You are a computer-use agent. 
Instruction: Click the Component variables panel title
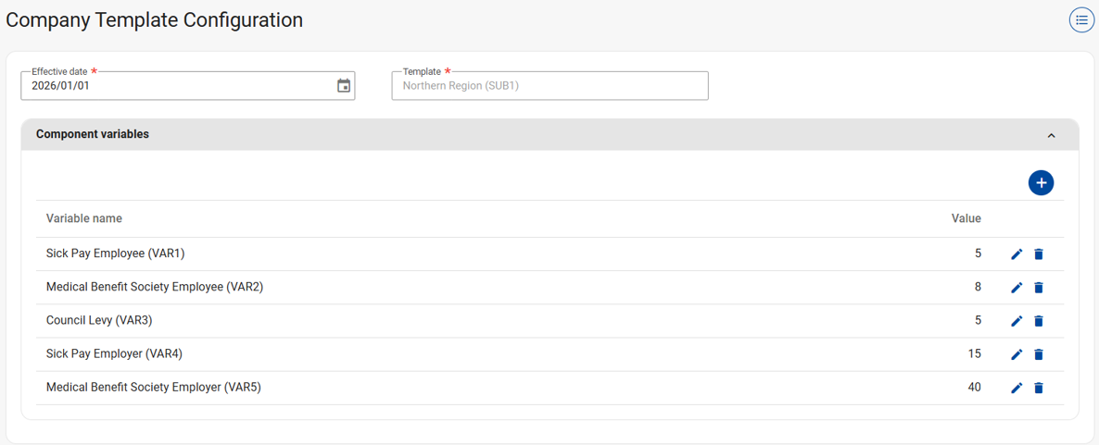[93, 134]
